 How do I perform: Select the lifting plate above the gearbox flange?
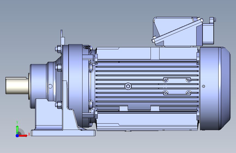(62, 38)
